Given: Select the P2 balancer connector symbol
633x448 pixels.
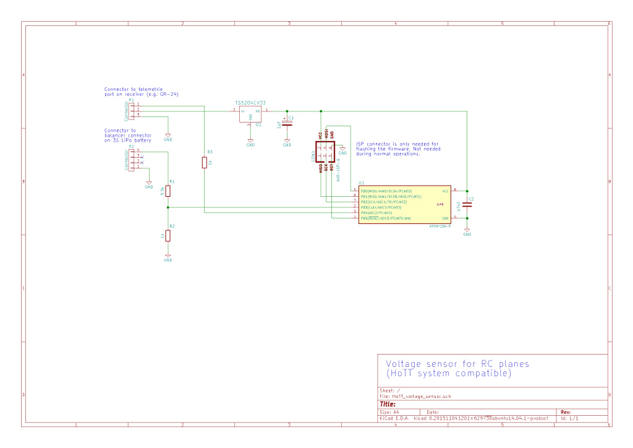Looking at the screenshot, I should click(131, 160).
